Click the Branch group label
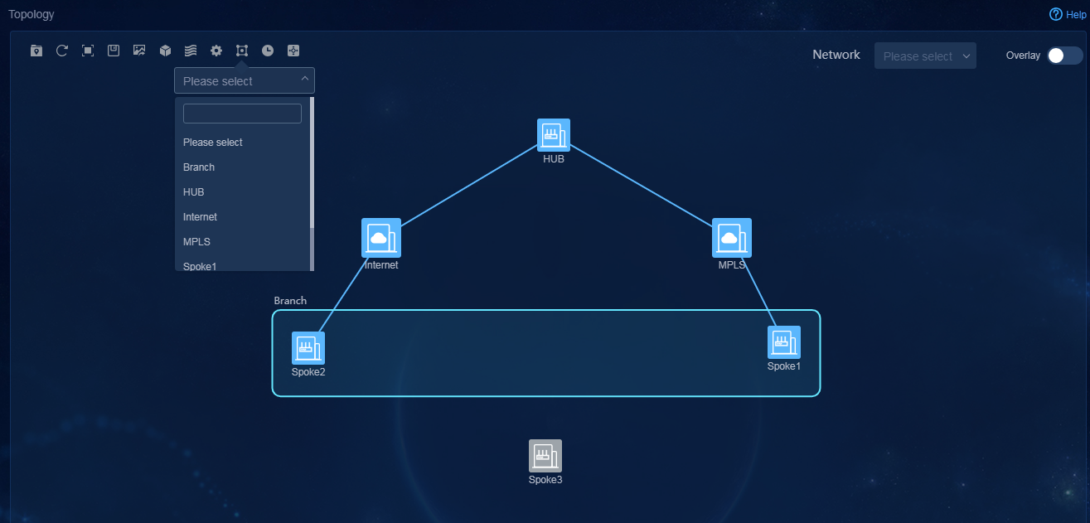The height and width of the screenshot is (523, 1090). [x=290, y=301]
